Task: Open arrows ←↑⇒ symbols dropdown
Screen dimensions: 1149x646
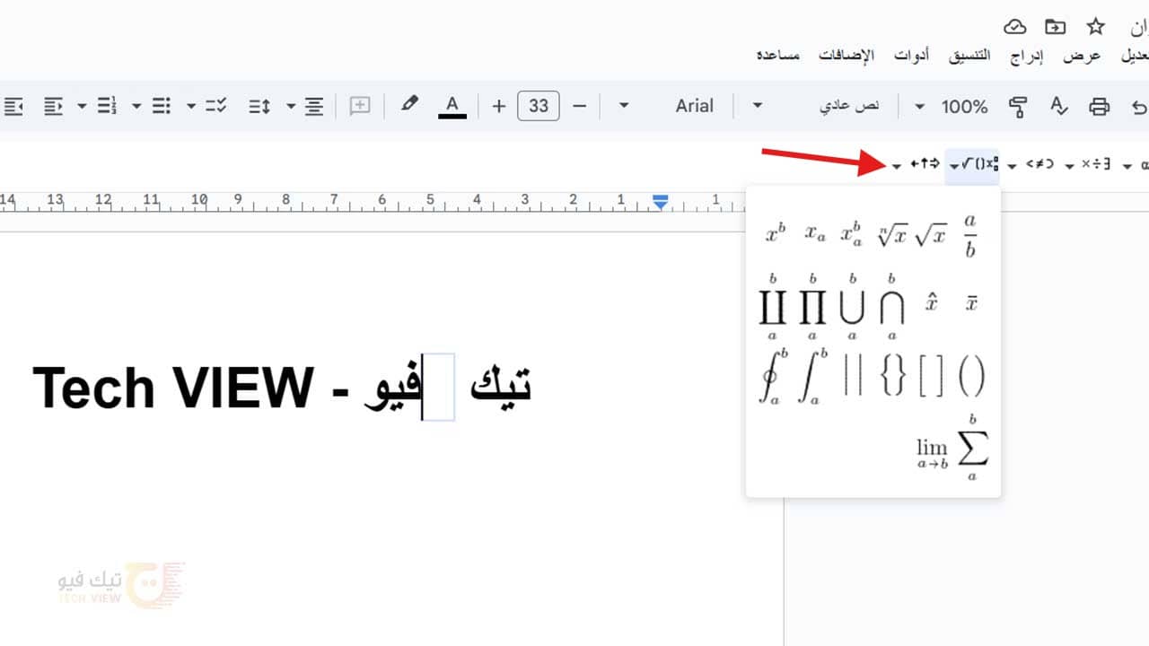Action: point(917,164)
